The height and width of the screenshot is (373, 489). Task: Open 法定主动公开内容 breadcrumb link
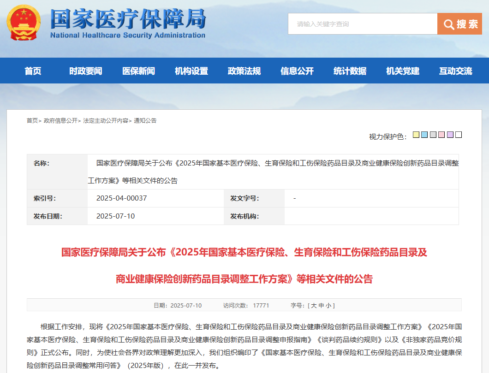click(x=106, y=121)
